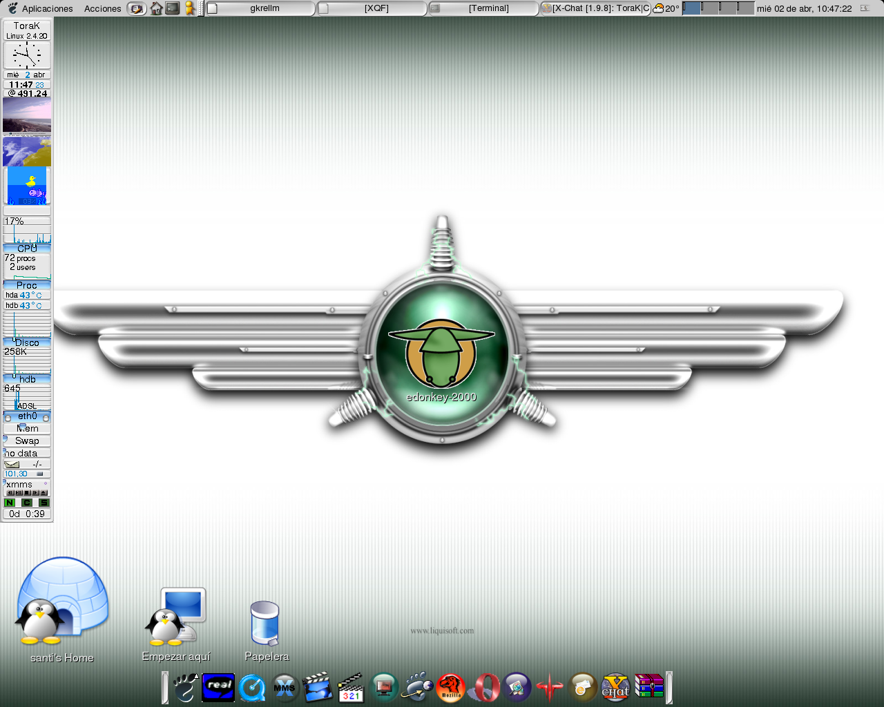This screenshot has height=707, width=884.
Task: Click the top panel date and time
Action: (804, 8)
